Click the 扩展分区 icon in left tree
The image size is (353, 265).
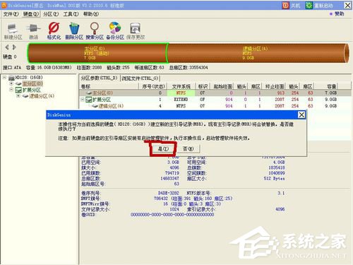pyautogui.click(x=18, y=90)
